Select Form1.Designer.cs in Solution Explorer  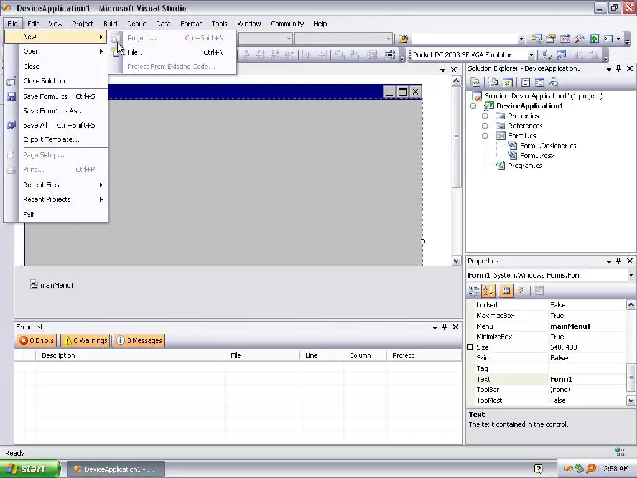[x=547, y=146]
